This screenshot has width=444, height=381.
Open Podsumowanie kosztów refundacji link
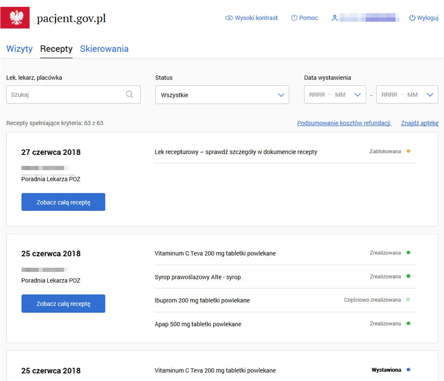point(343,123)
